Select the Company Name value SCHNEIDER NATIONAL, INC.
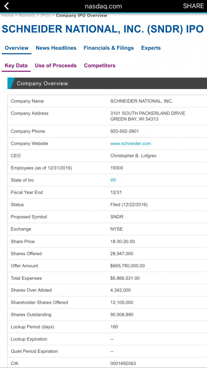Image resolution: width=207 pixels, height=368 pixels. tap(141, 101)
